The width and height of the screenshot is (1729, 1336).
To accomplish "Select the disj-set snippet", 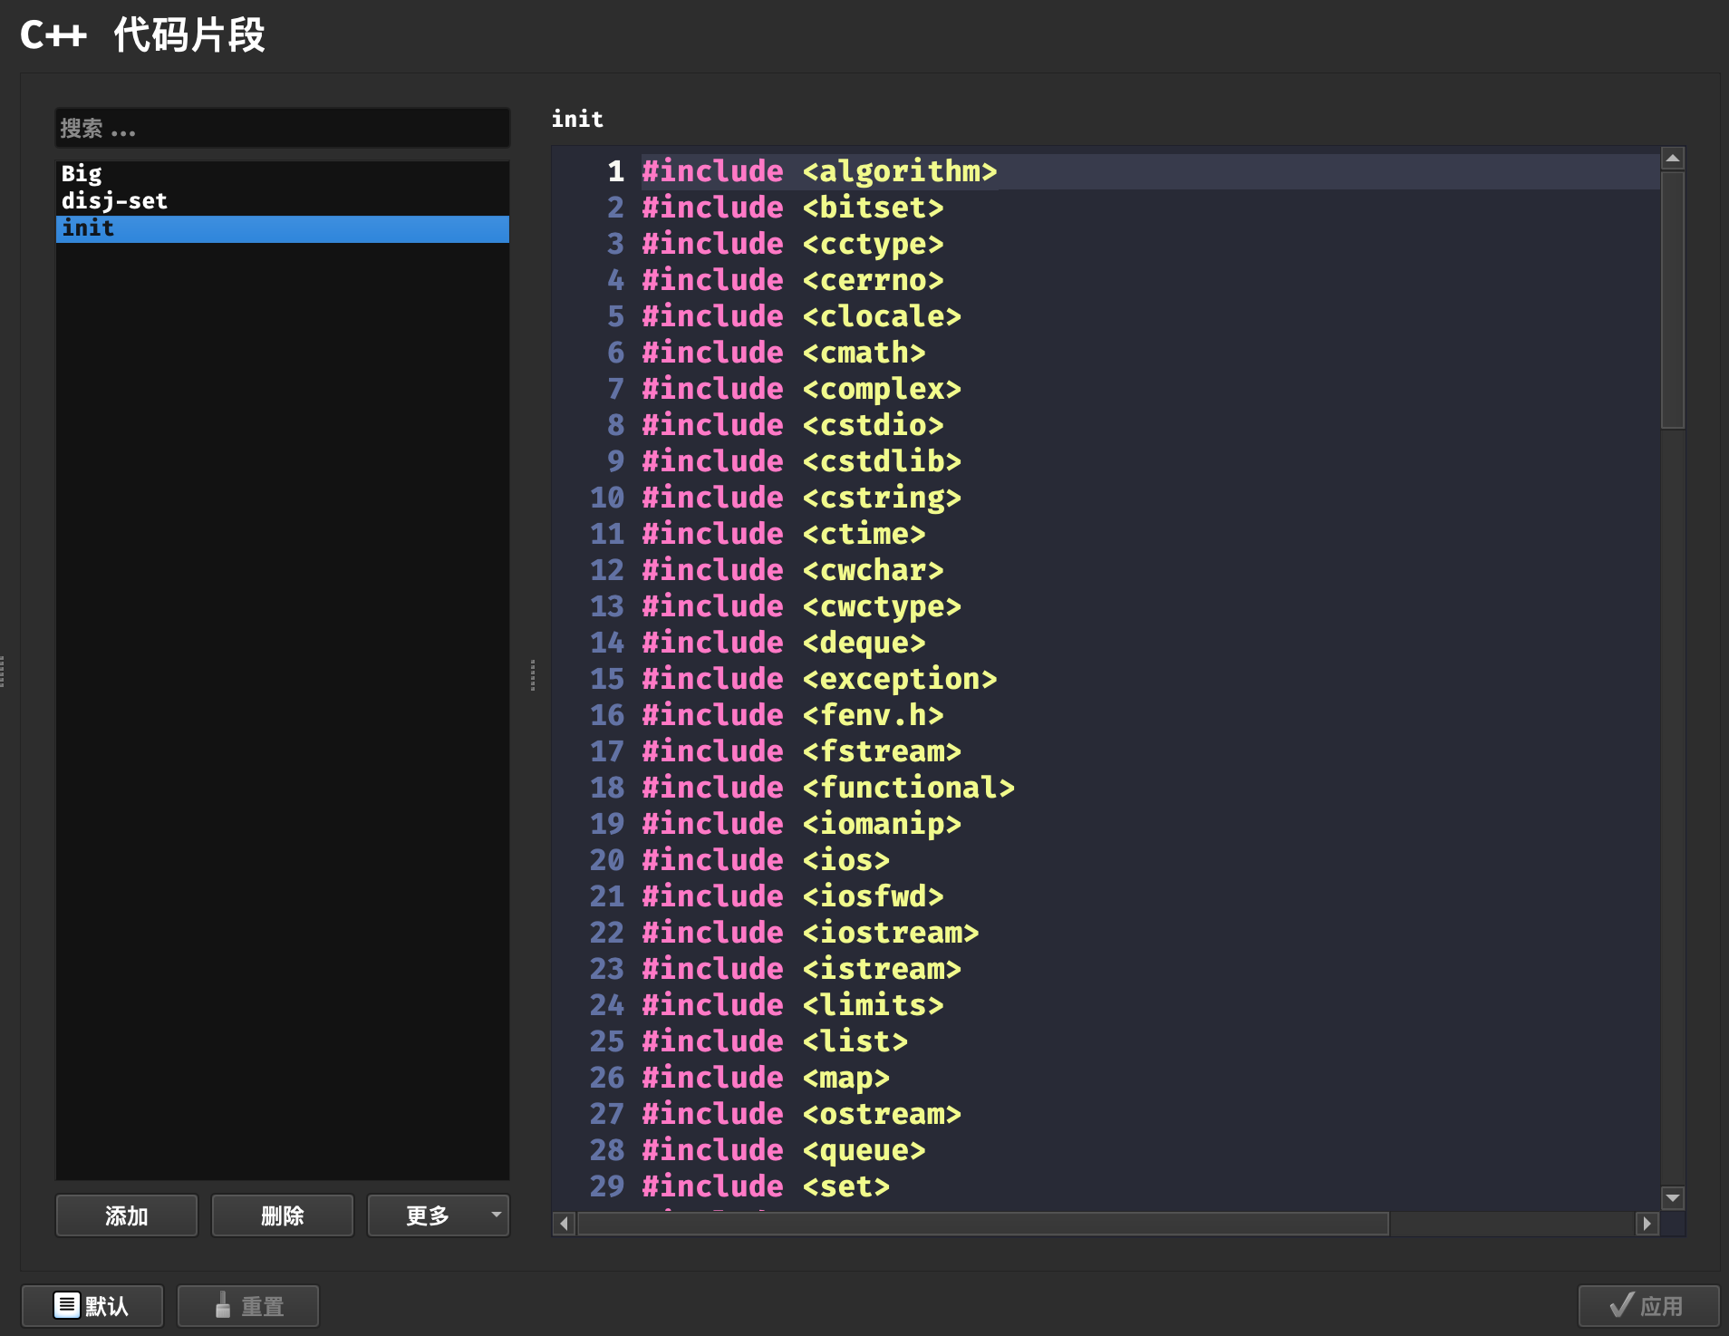I will point(114,200).
